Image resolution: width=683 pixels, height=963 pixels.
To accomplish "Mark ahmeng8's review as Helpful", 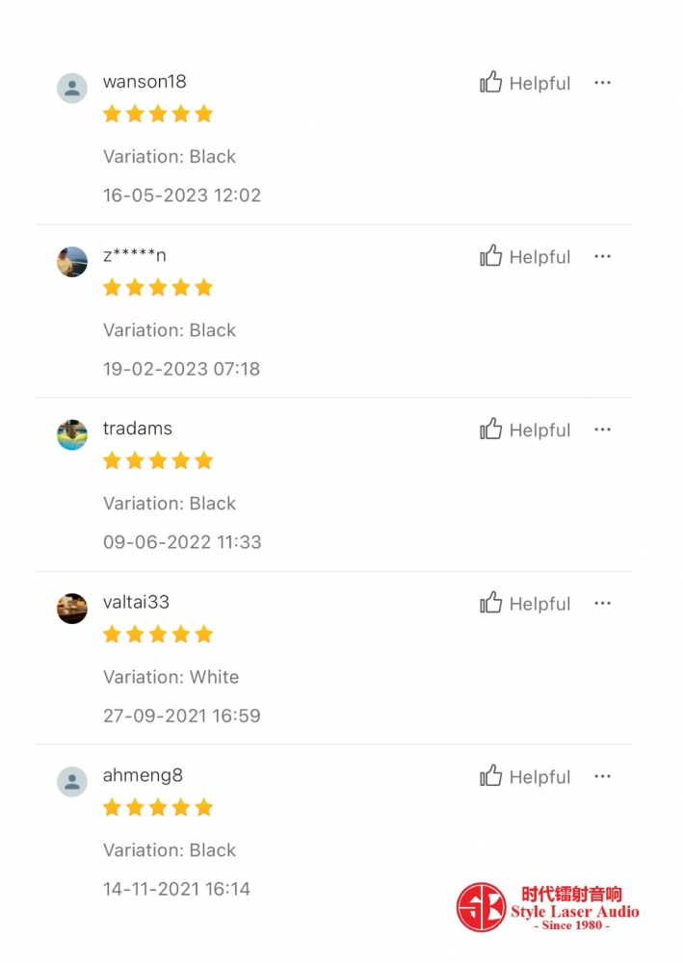I will [x=525, y=776].
